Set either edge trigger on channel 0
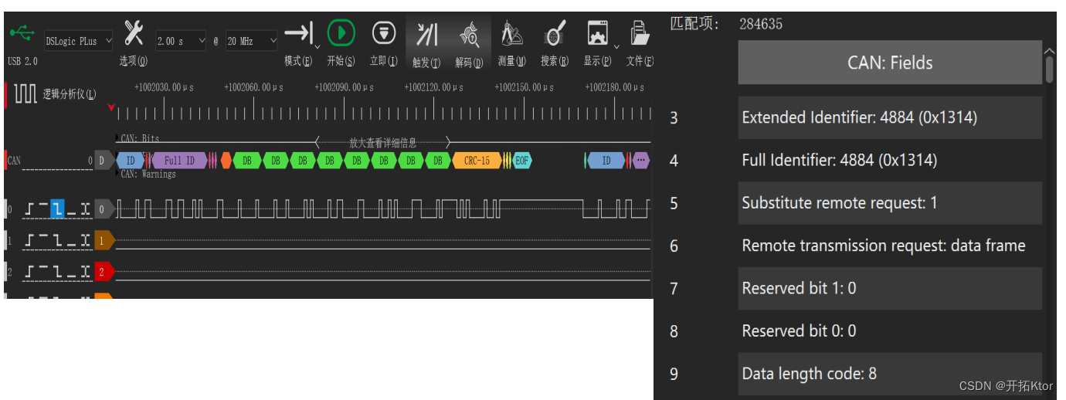 pos(85,208)
